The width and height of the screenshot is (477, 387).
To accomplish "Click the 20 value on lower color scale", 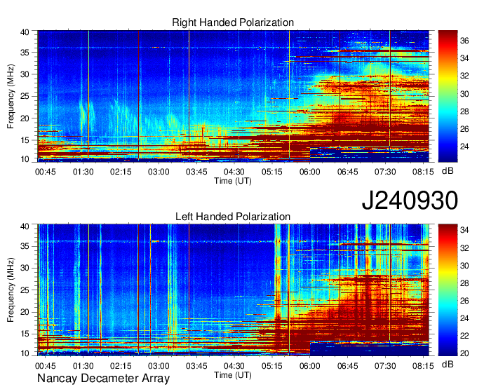I will [464, 353].
